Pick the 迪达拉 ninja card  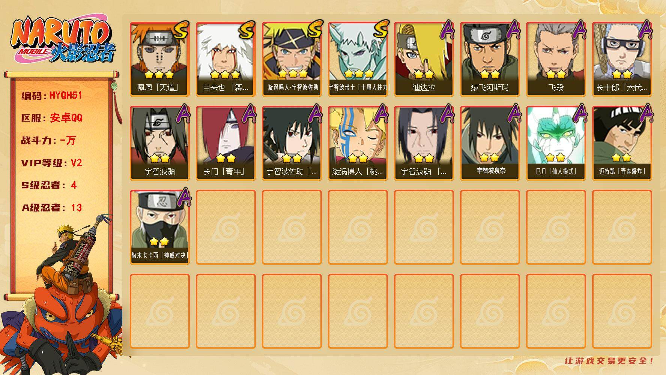tap(424, 59)
